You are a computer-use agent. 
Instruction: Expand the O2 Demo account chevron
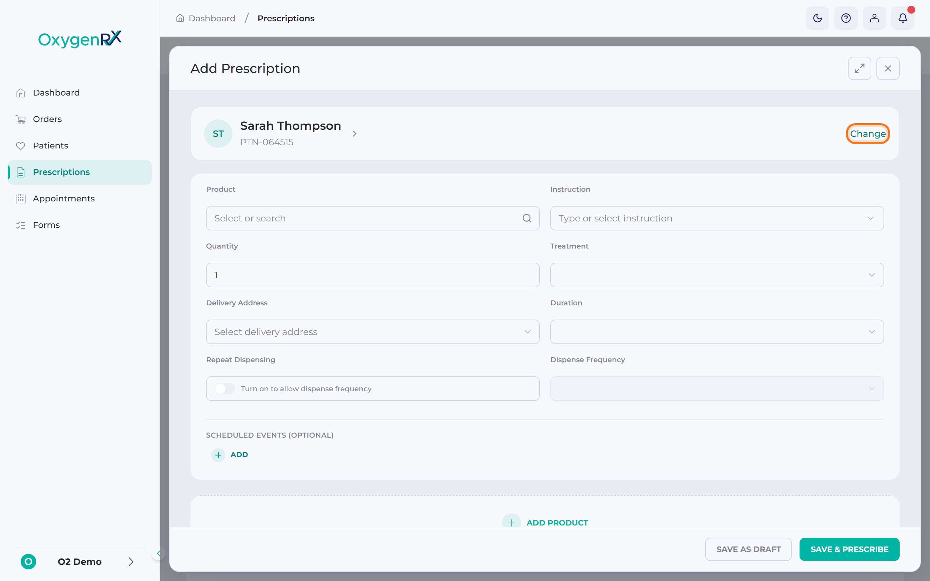pos(131,561)
